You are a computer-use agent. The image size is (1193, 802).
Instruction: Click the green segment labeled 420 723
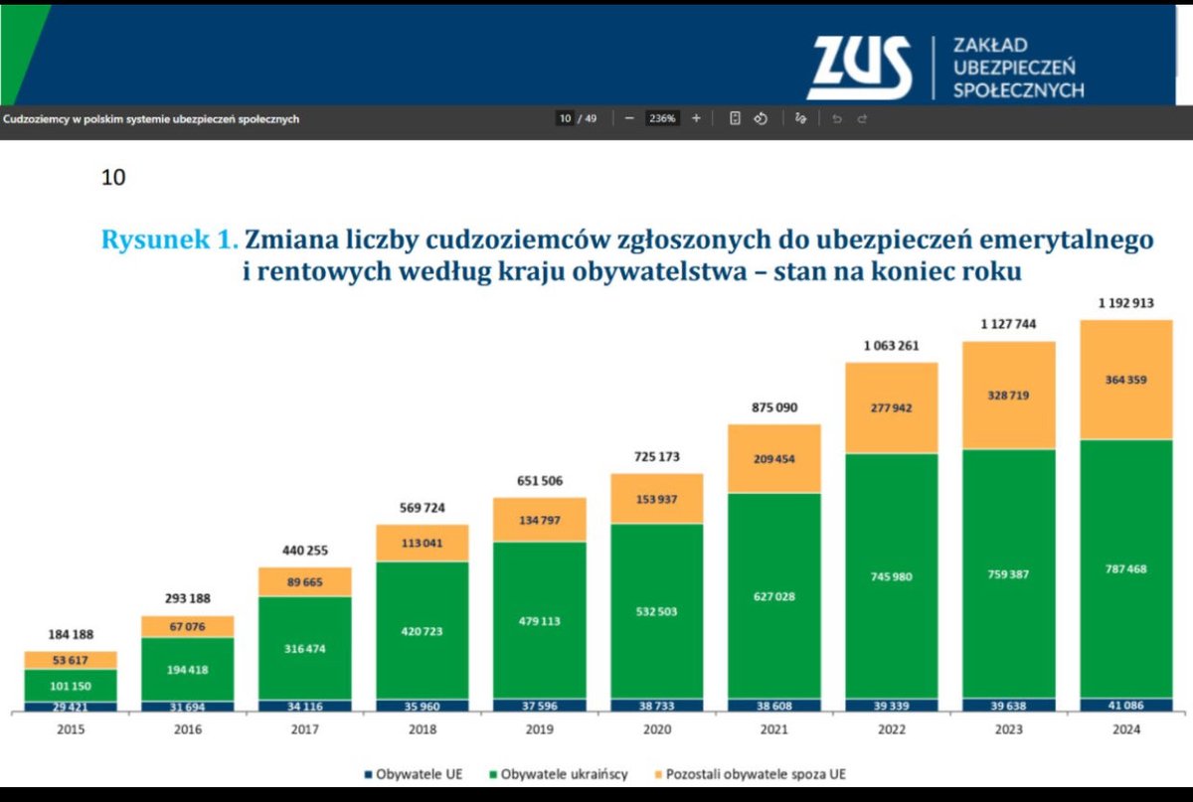[422, 631]
